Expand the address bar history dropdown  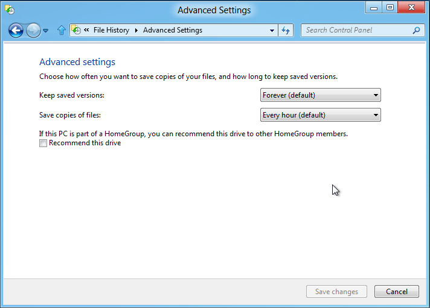(272, 30)
